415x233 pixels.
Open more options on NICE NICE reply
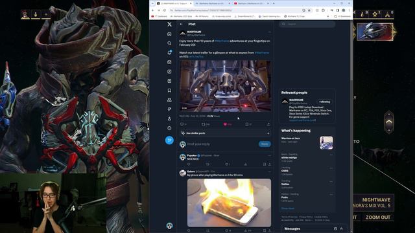click(x=269, y=155)
